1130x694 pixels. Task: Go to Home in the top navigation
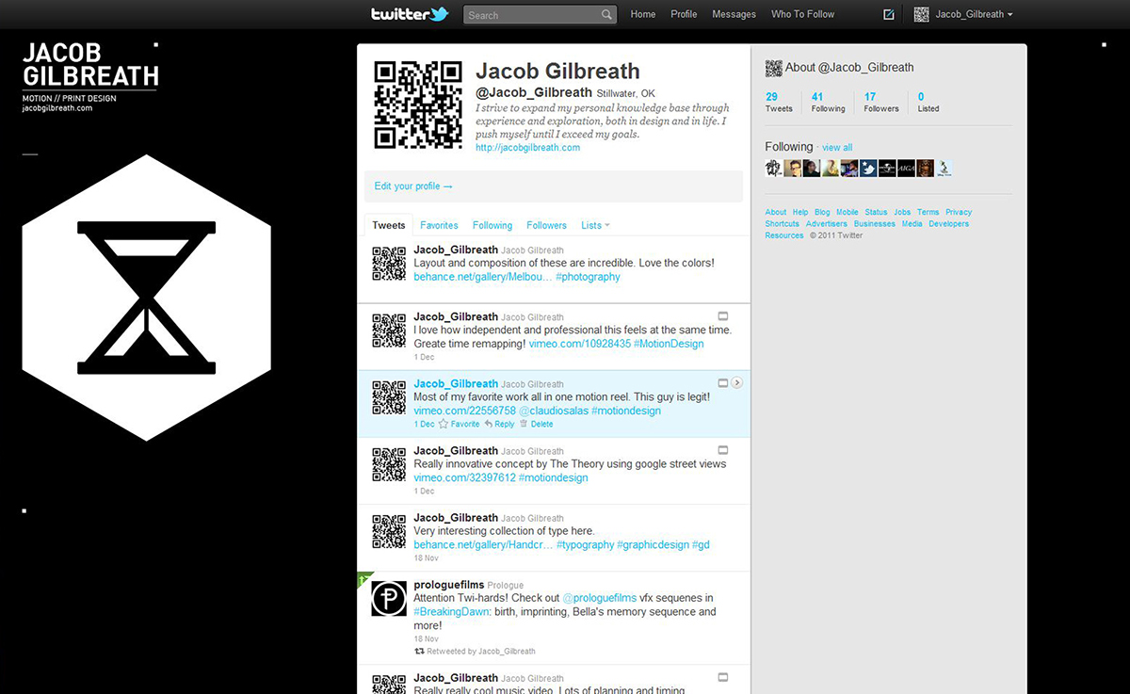pos(643,14)
